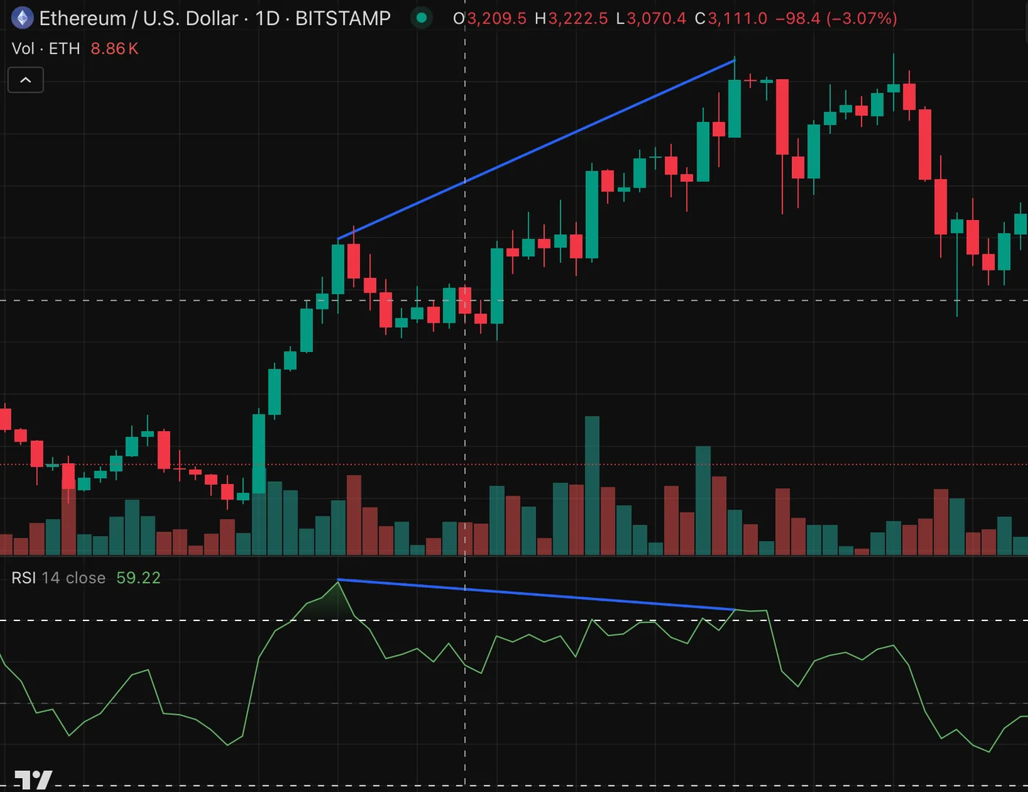
Task: Collapse the indicator legend using the chevron
Action: [x=26, y=80]
